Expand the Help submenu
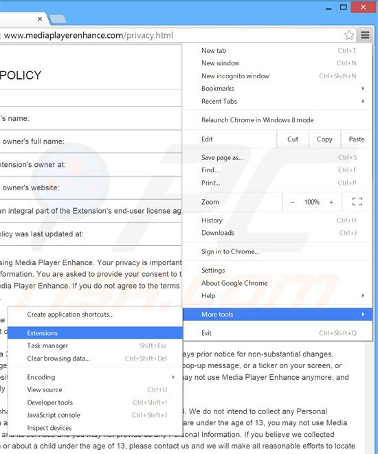Screen dimensions: 378x454 point(278,295)
